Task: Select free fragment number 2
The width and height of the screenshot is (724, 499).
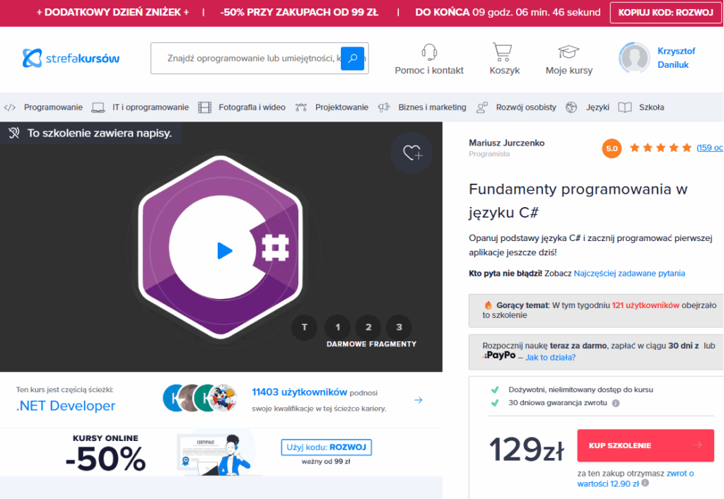Action: pyautogui.click(x=368, y=327)
